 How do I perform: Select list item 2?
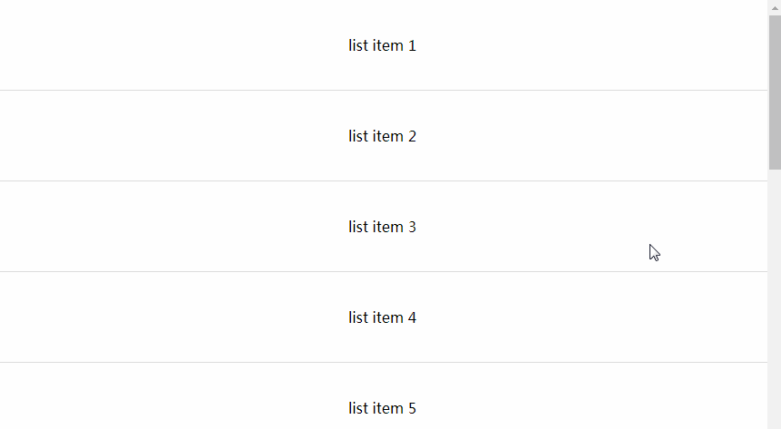[382, 136]
